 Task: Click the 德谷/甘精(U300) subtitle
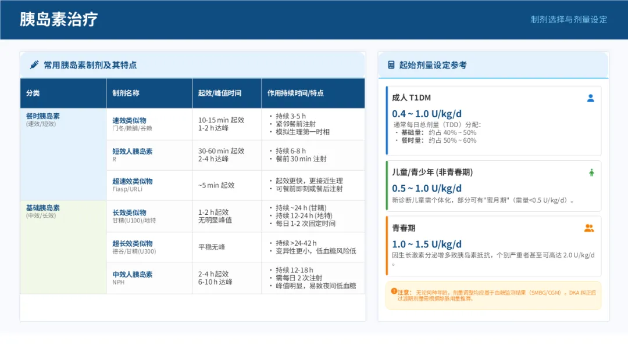[134, 251]
